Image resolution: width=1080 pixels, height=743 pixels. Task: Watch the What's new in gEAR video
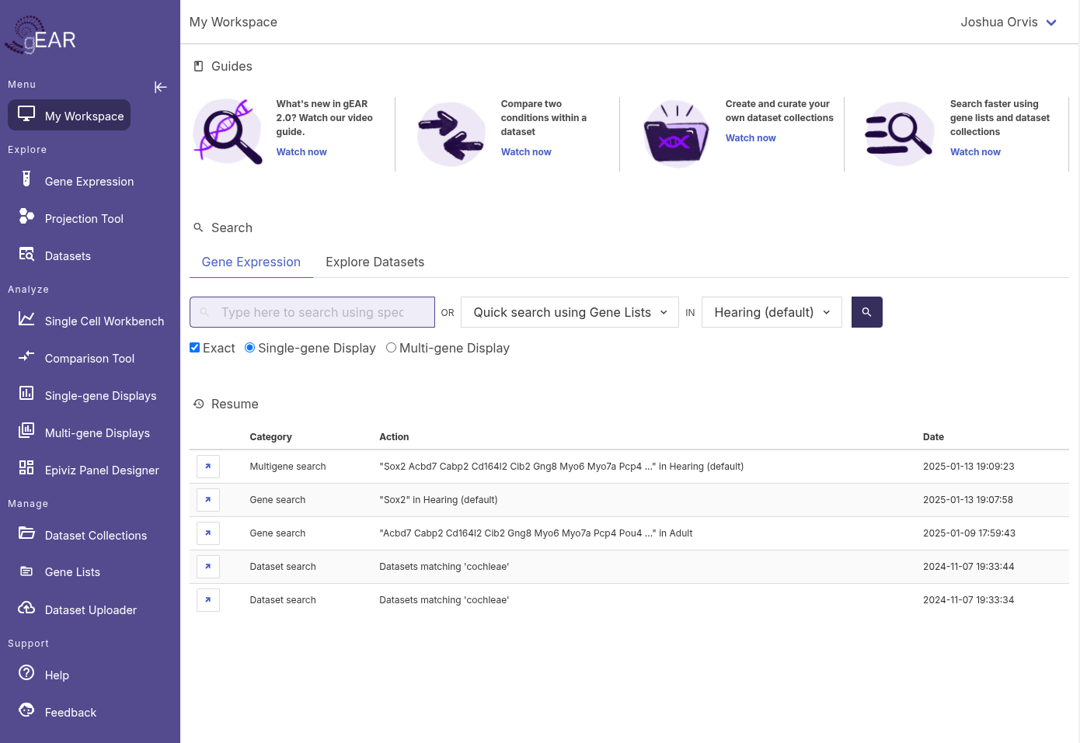point(301,152)
